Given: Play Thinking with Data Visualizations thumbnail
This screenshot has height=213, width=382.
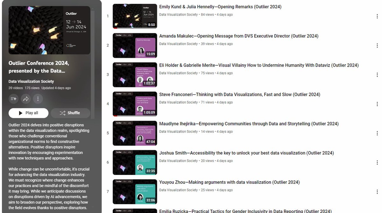Looking at the screenshot, I should tap(135, 104).
